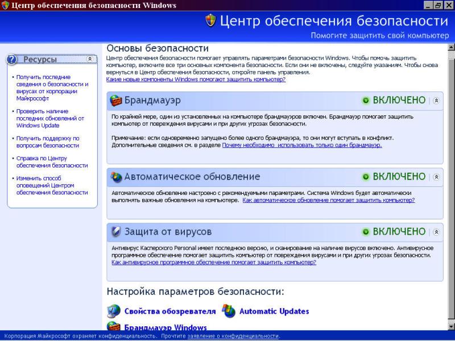
Task: Click the Automatic Updates Windows logo icon
Action: click(x=229, y=311)
